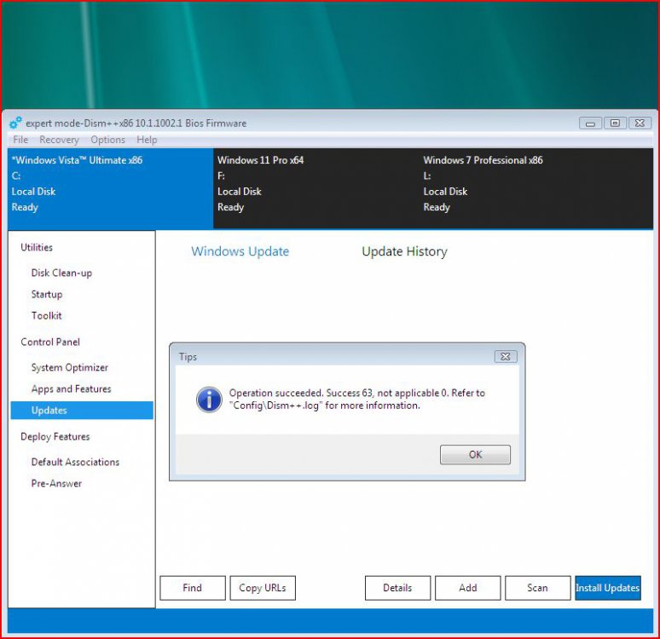Image resolution: width=660 pixels, height=639 pixels.
Task: Click the Dism++ gear icon in title bar
Action: click(15, 123)
